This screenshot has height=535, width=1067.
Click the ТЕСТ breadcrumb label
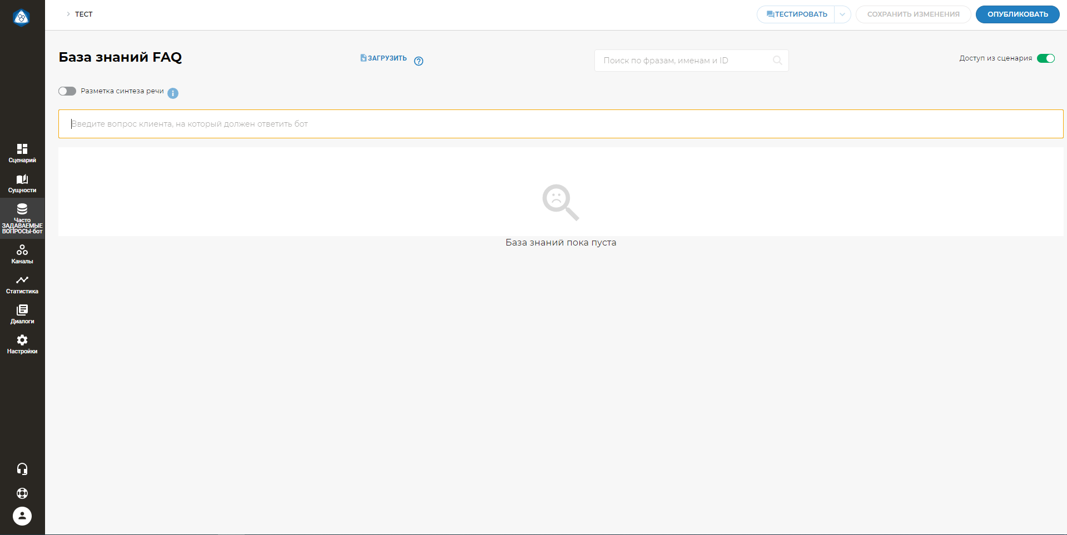click(x=84, y=14)
